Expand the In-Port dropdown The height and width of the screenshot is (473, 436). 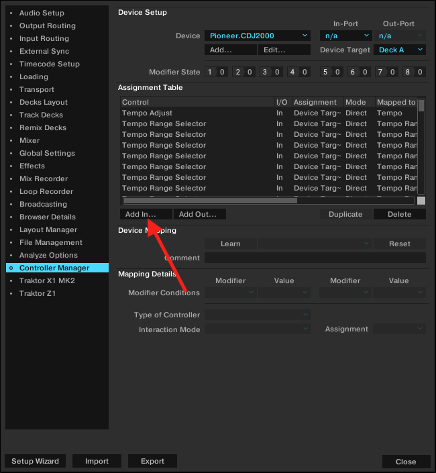coord(345,36)
